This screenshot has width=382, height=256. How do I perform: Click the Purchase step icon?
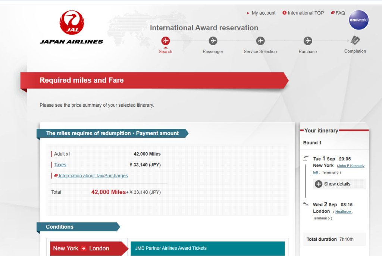pos(307,40)
